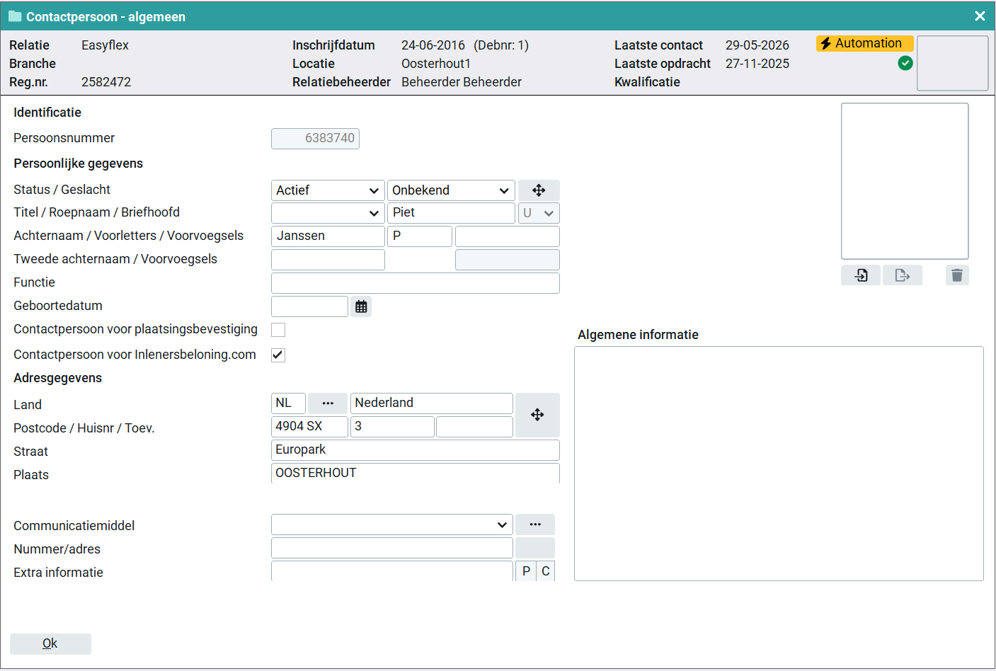Click the empty box right of Automation
This screenshot has width=996, height=671.
coord(953,63)
